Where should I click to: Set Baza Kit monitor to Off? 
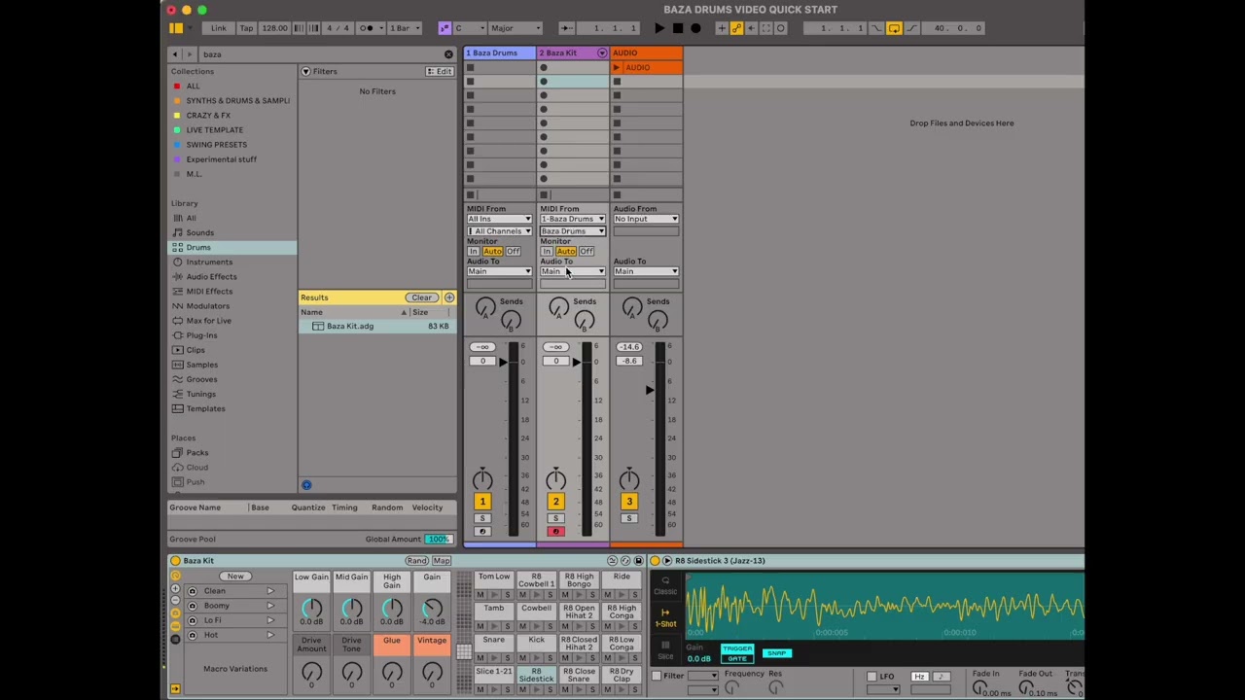587,252
